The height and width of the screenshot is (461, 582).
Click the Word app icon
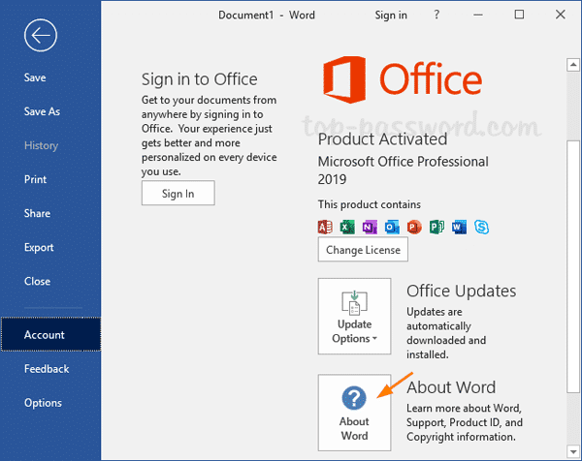(x=459, y=227)
